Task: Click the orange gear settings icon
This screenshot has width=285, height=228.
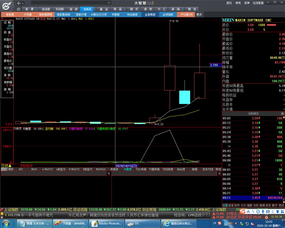Action: (x=266, y=217)
